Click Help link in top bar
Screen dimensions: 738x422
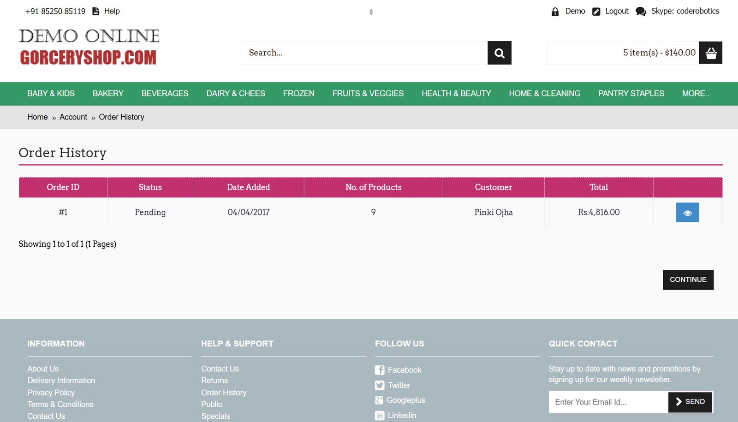click(x=112, y=11)
